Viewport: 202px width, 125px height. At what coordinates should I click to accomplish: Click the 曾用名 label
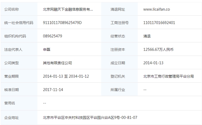[x=10, y=103]
